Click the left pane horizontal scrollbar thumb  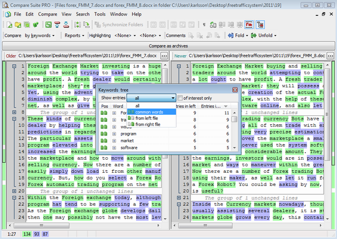pos(42,225)
